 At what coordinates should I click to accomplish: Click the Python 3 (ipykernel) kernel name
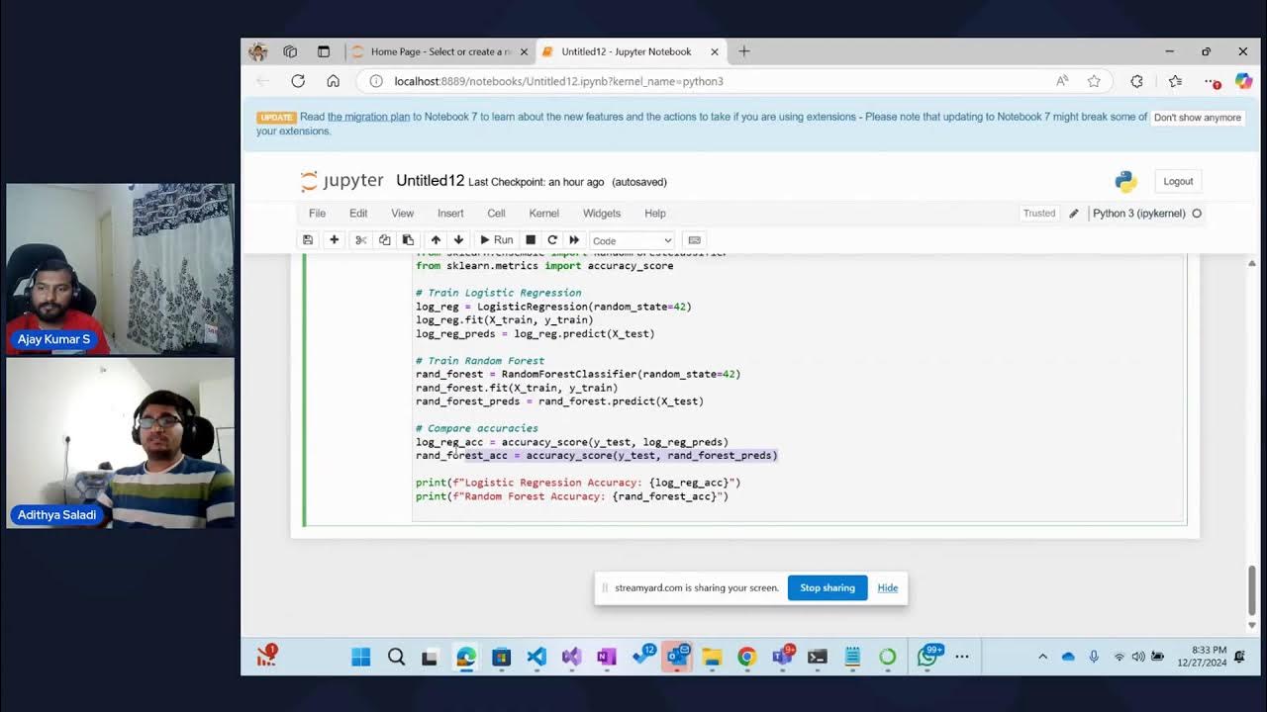click(x=1138, y=214)
